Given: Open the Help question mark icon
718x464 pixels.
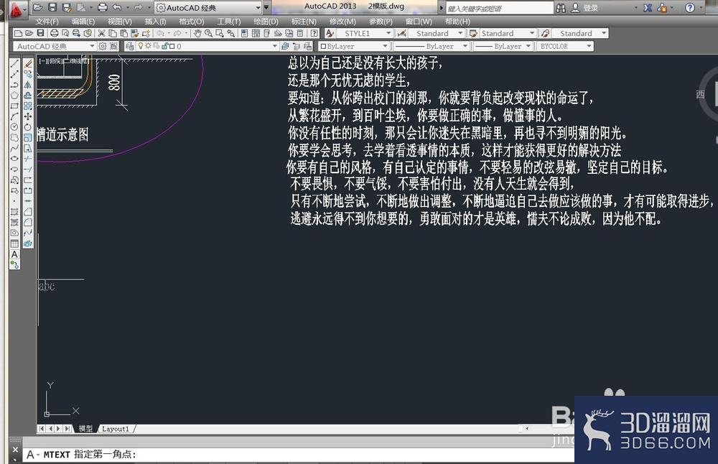Looking at the screenshot, I should (x=689, y=8).
